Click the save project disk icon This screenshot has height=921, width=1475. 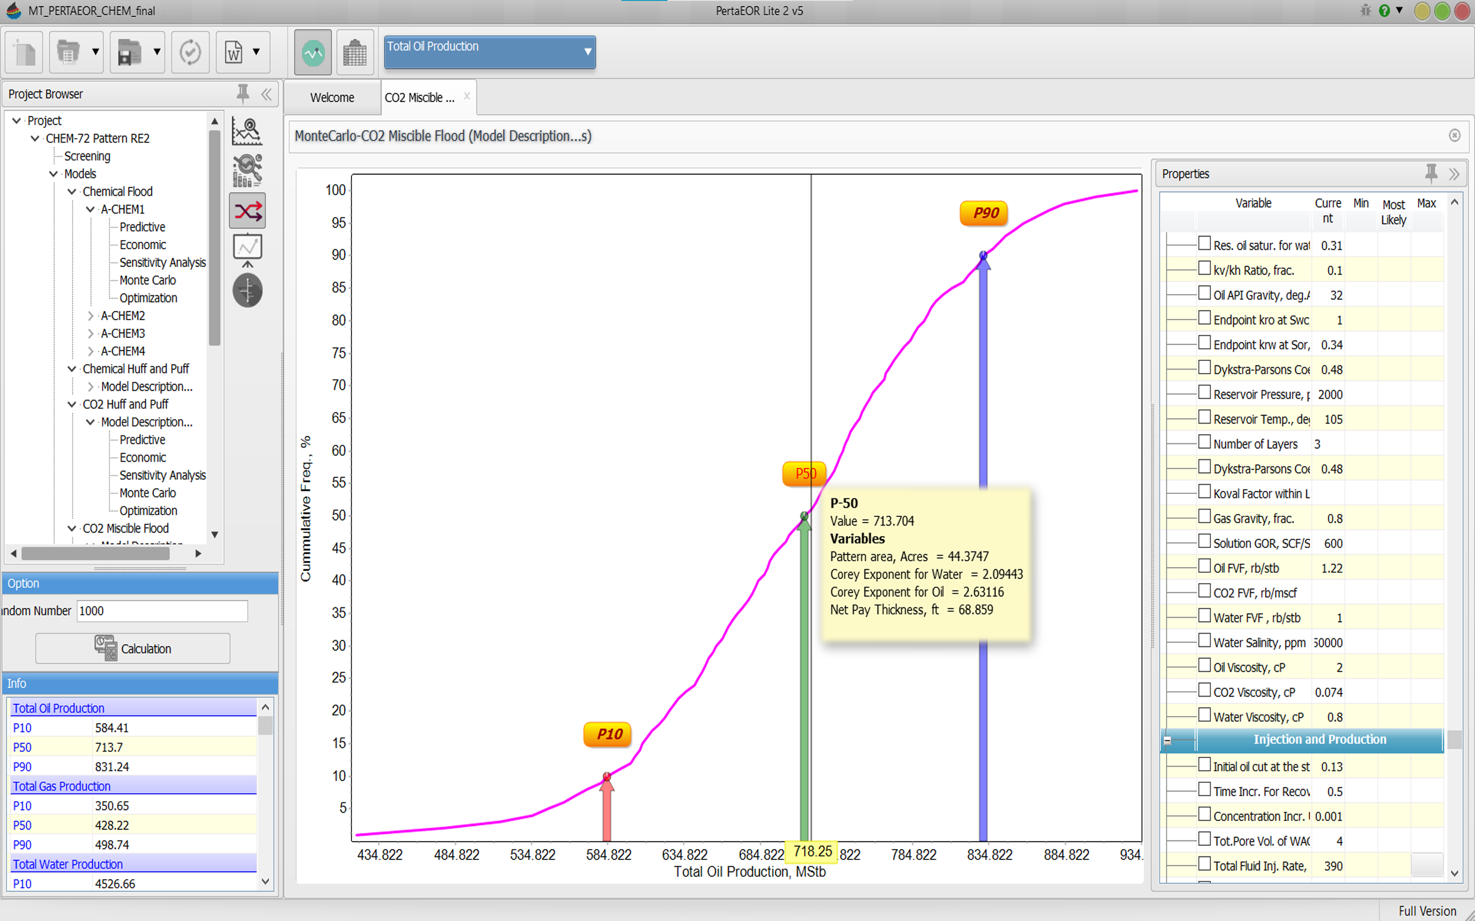pyautogui.click(x=129, y=52)
